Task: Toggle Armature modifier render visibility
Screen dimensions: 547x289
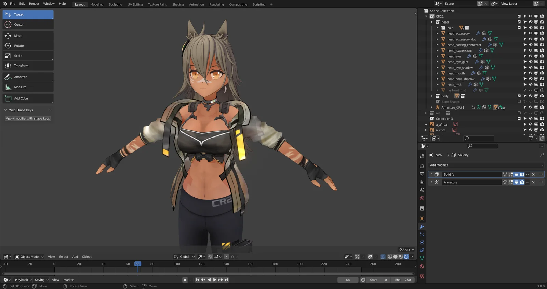Action: pyautogui.click(x=522, y=182)
